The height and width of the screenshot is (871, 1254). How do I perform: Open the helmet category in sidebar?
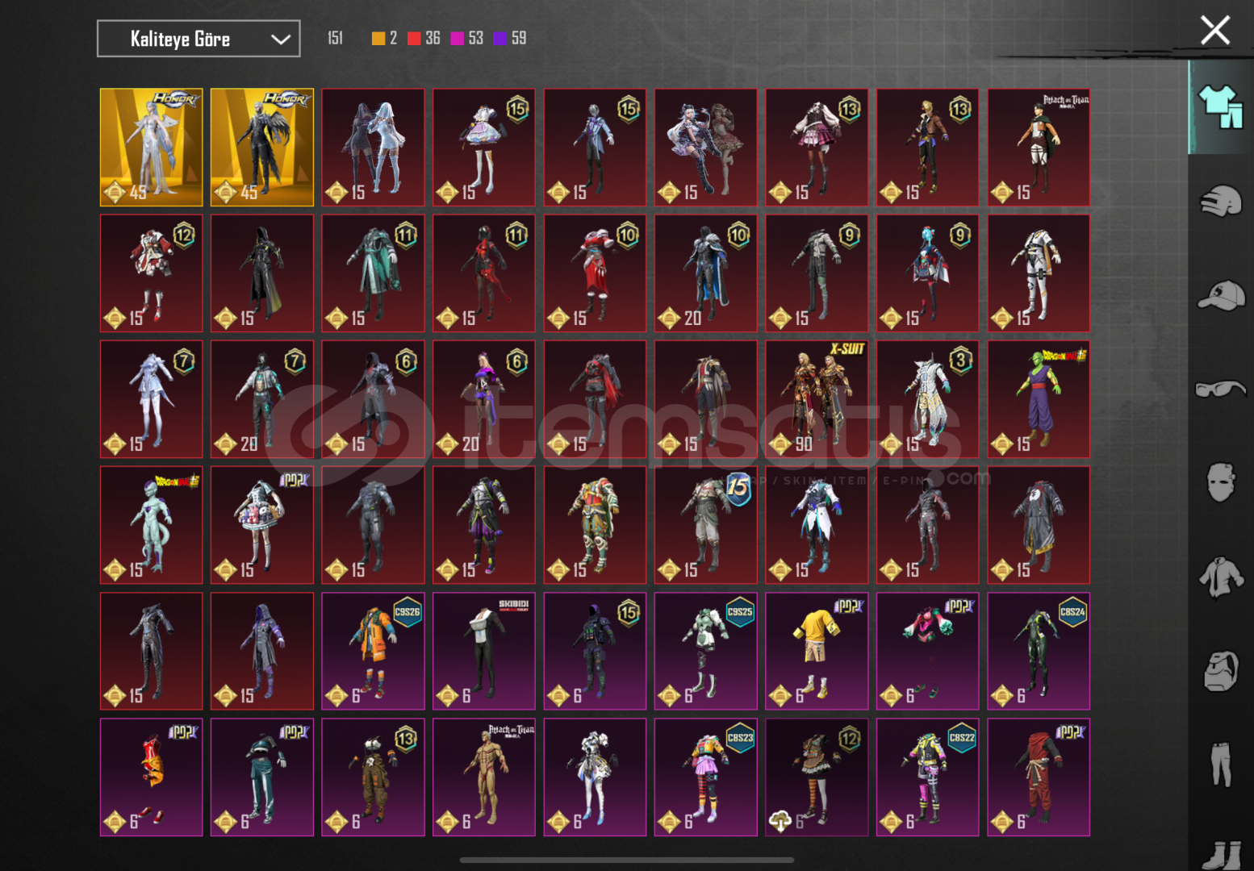click(1220, 201)
